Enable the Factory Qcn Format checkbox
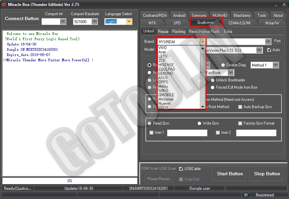The image size is (289, 199). [x=240, y=123]
